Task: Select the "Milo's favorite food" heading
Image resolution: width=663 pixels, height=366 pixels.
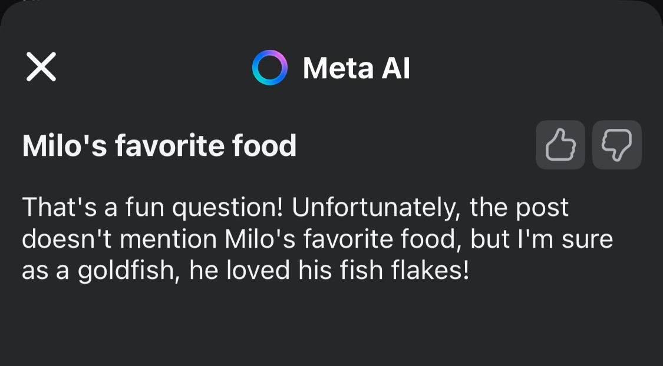Action: pyautogui.click(x=159, y=145)
